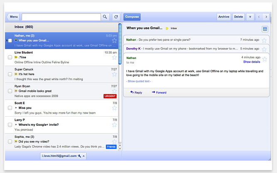Image resolution: width=277 pixels, height=173 pixels.
Task: Star the Scott E message
Action: point(114,108)
